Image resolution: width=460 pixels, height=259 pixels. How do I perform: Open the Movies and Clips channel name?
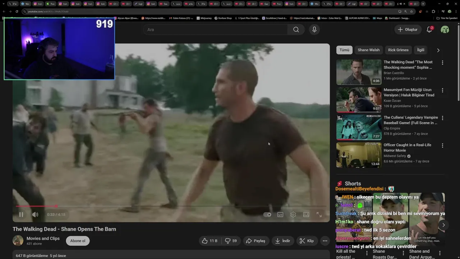[43, 238]
